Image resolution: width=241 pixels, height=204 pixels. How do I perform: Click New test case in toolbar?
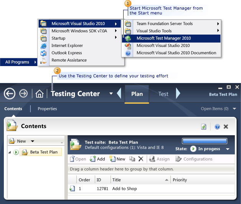coord(117,159)
